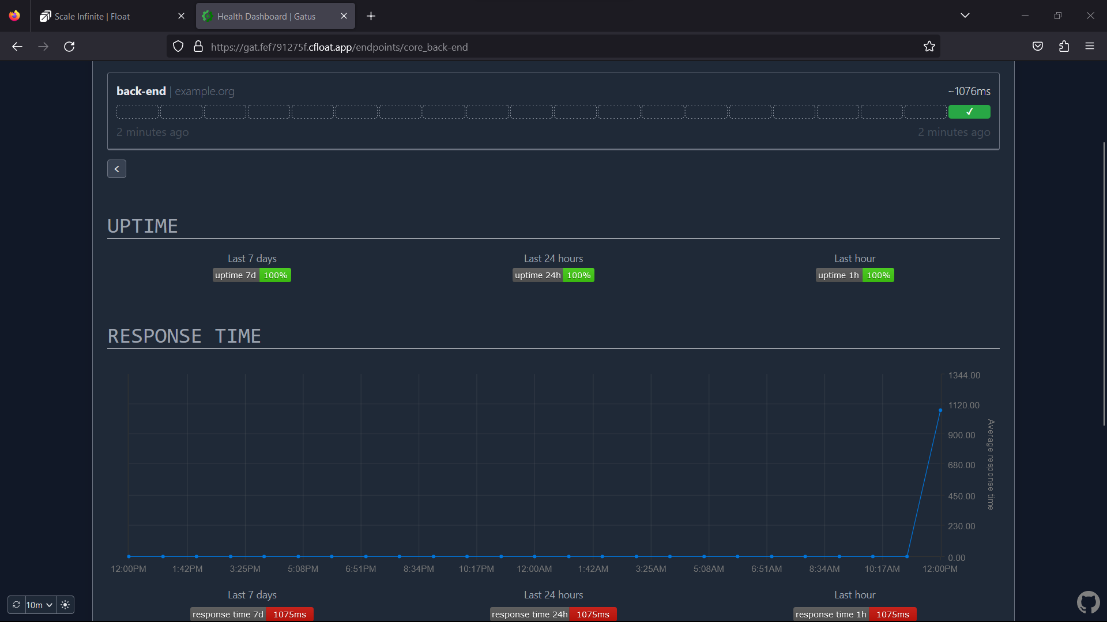Open the GitHub logo link
The height and width of the screenshot is (622, 1107).
[1088, 602]
